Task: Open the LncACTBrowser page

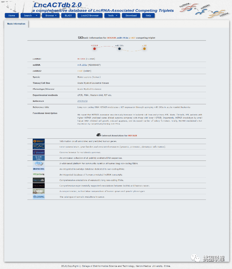Action: click(x=90, y=16)
